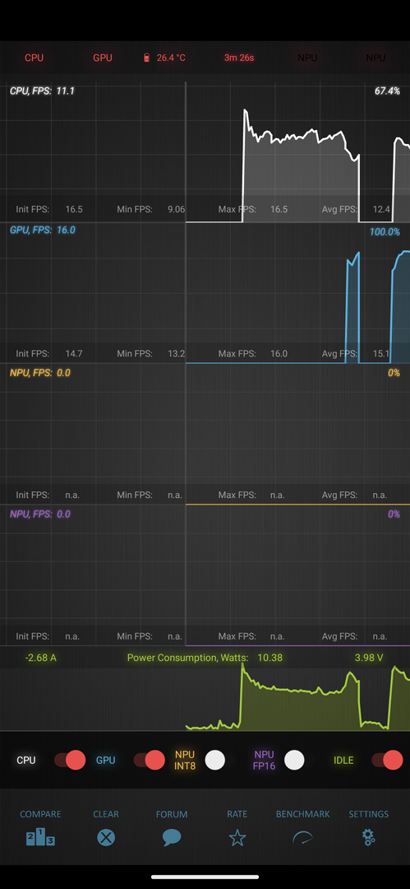Open the Benchmark gauge icon
Screen dimensions: 410x889
(302, 837)
